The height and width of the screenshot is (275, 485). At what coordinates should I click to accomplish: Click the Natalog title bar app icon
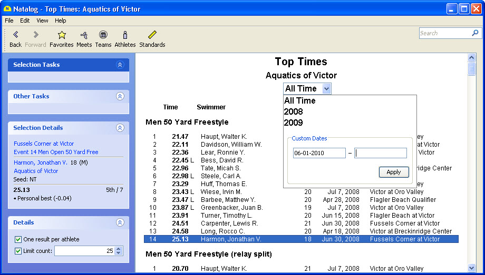[x=7, y=9]
